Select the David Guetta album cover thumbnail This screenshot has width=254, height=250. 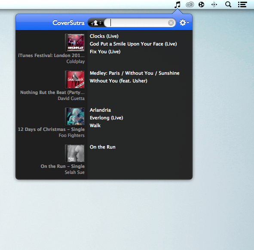point(75,79)
